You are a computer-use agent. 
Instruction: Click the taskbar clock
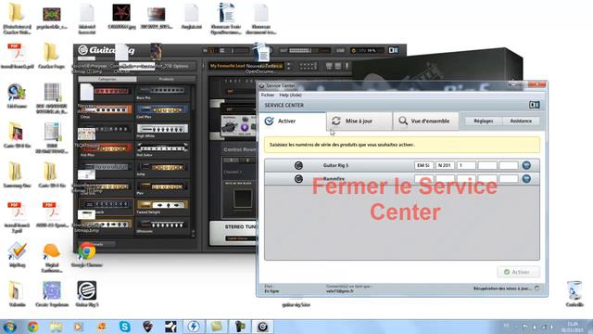pos(573,327)
